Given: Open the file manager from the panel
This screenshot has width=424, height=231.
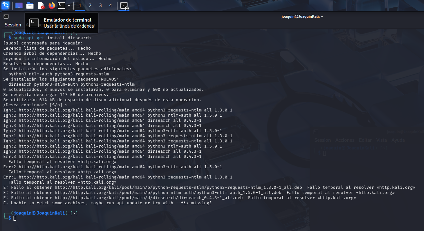Looking at the screenshot, I should pyautogui.click(x=30, y=5).
